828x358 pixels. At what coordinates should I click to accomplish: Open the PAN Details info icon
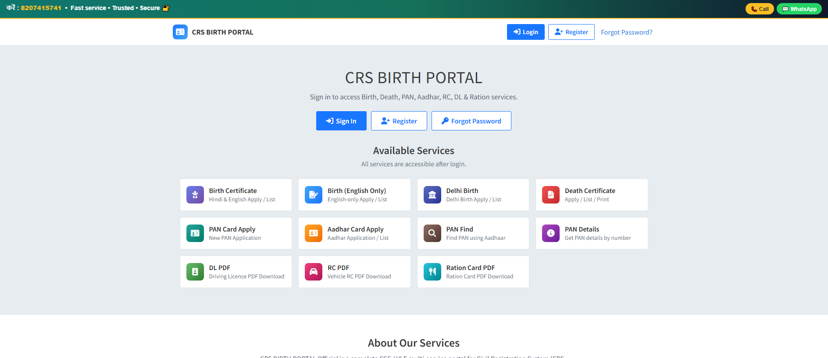pos(551,233)
